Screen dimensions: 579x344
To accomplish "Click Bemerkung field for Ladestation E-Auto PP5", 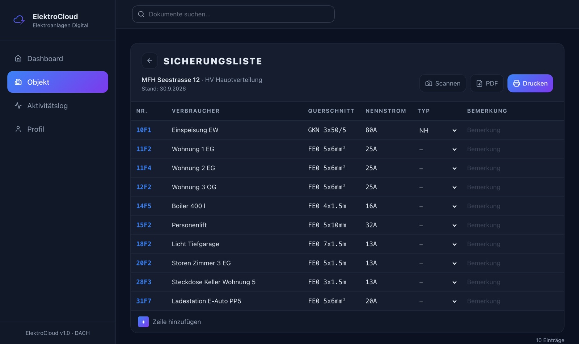I will (512, 301).
